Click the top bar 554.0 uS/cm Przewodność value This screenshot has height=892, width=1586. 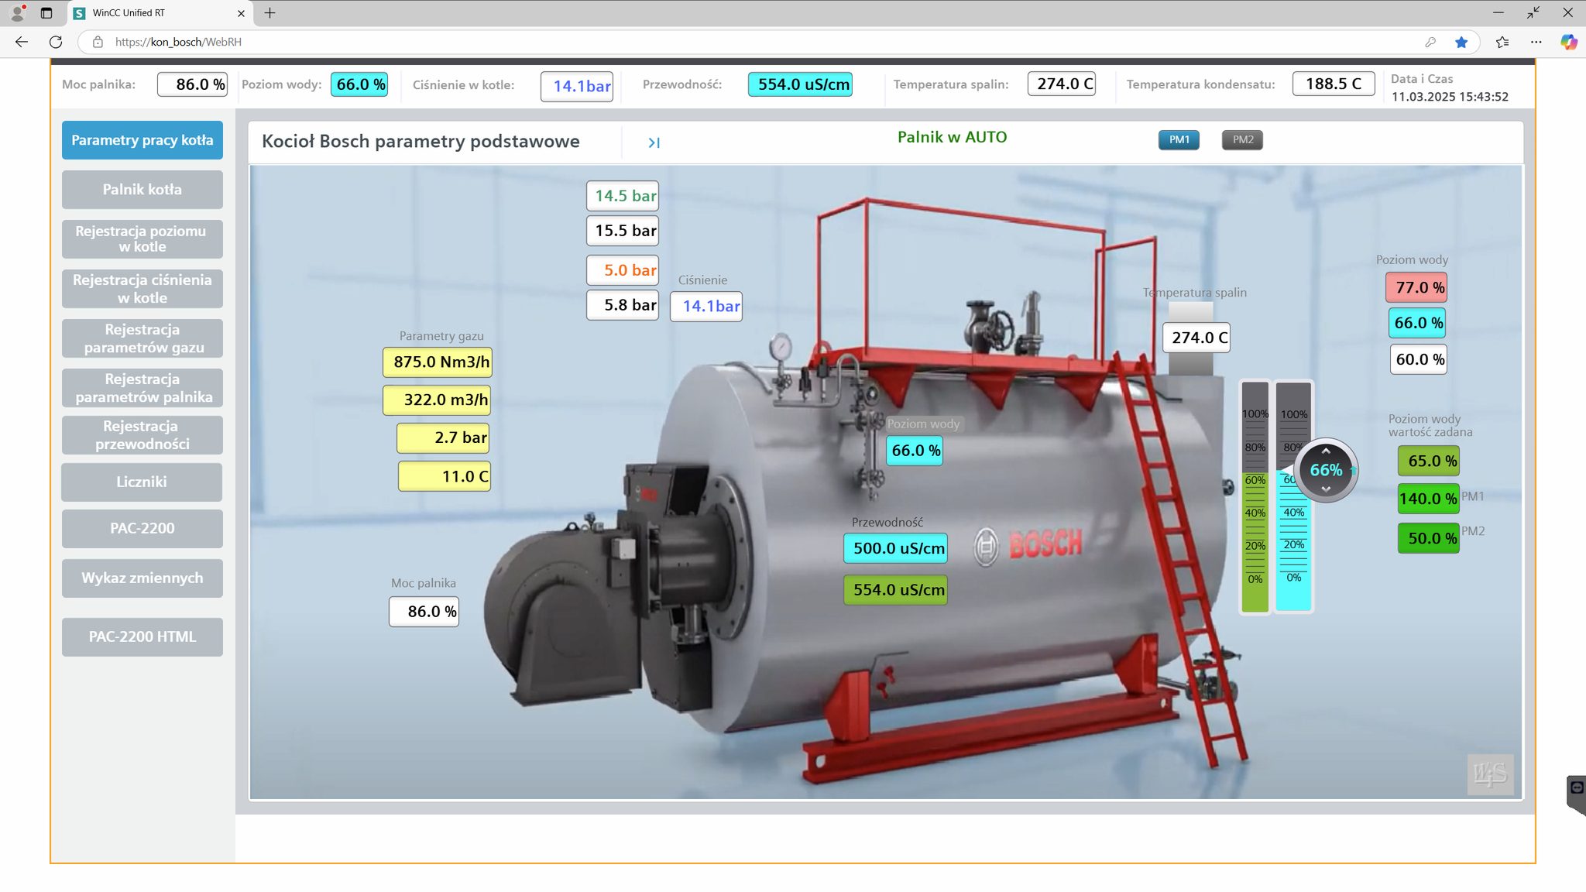click(801, 84)
